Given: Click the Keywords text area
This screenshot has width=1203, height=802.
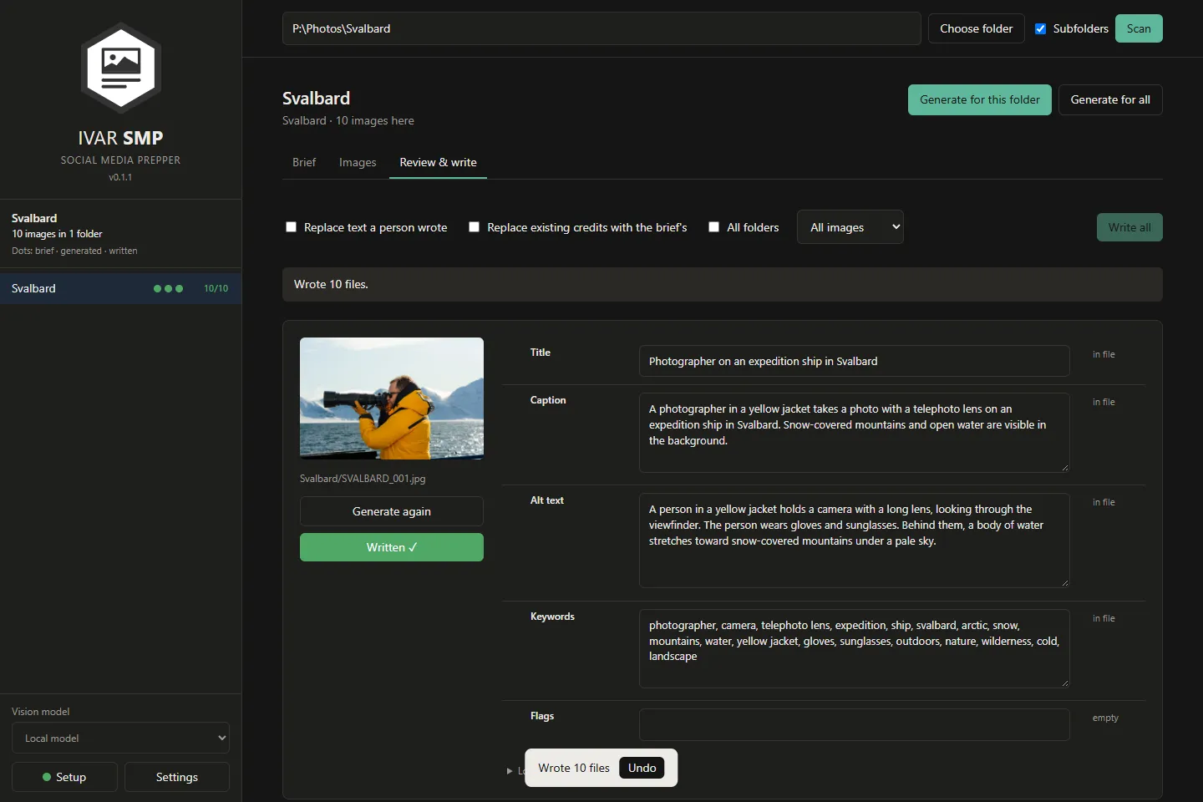Looking at the screenshot, I should [854, 648].
